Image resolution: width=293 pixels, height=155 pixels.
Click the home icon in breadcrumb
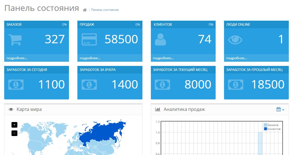85,10
